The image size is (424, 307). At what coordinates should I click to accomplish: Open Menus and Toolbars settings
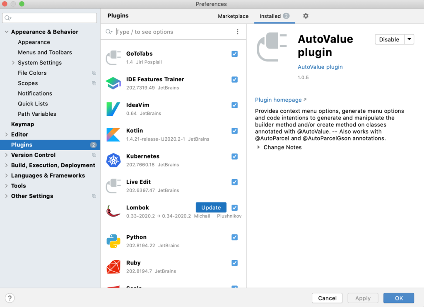[45, 52]
